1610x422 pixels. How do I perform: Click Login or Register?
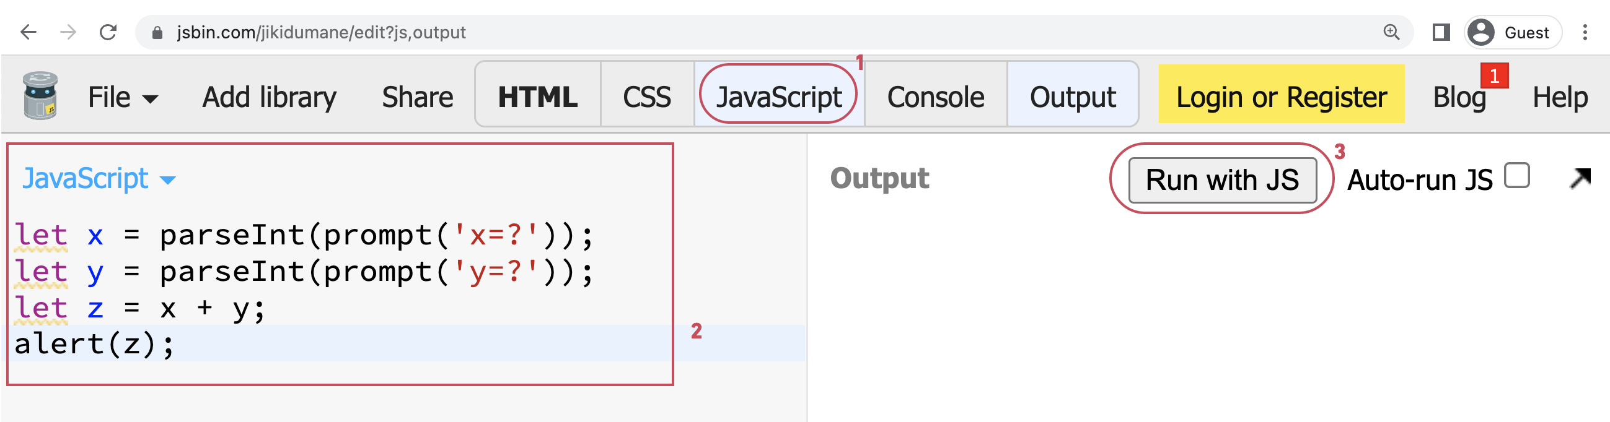(1282, 97)
